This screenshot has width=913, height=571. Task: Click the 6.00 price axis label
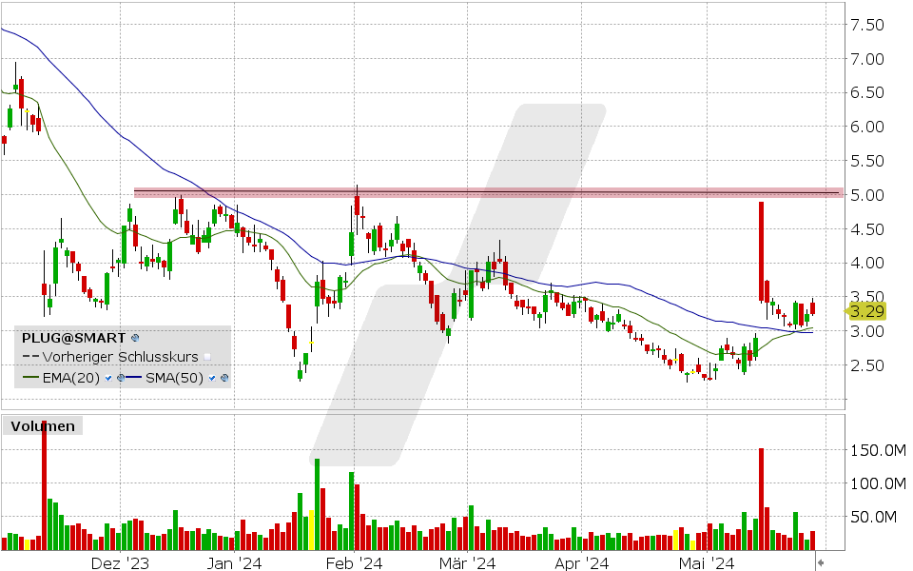click(867, 127)
